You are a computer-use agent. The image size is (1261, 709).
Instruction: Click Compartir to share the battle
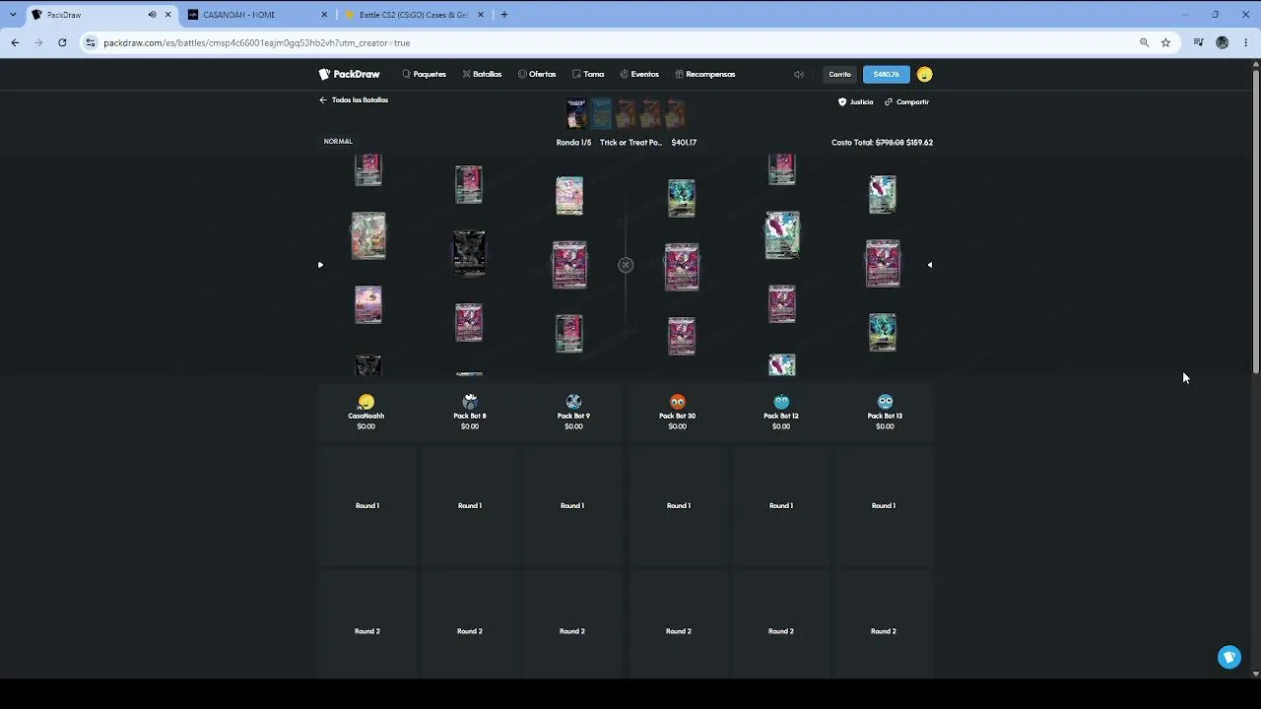[907, 101]
